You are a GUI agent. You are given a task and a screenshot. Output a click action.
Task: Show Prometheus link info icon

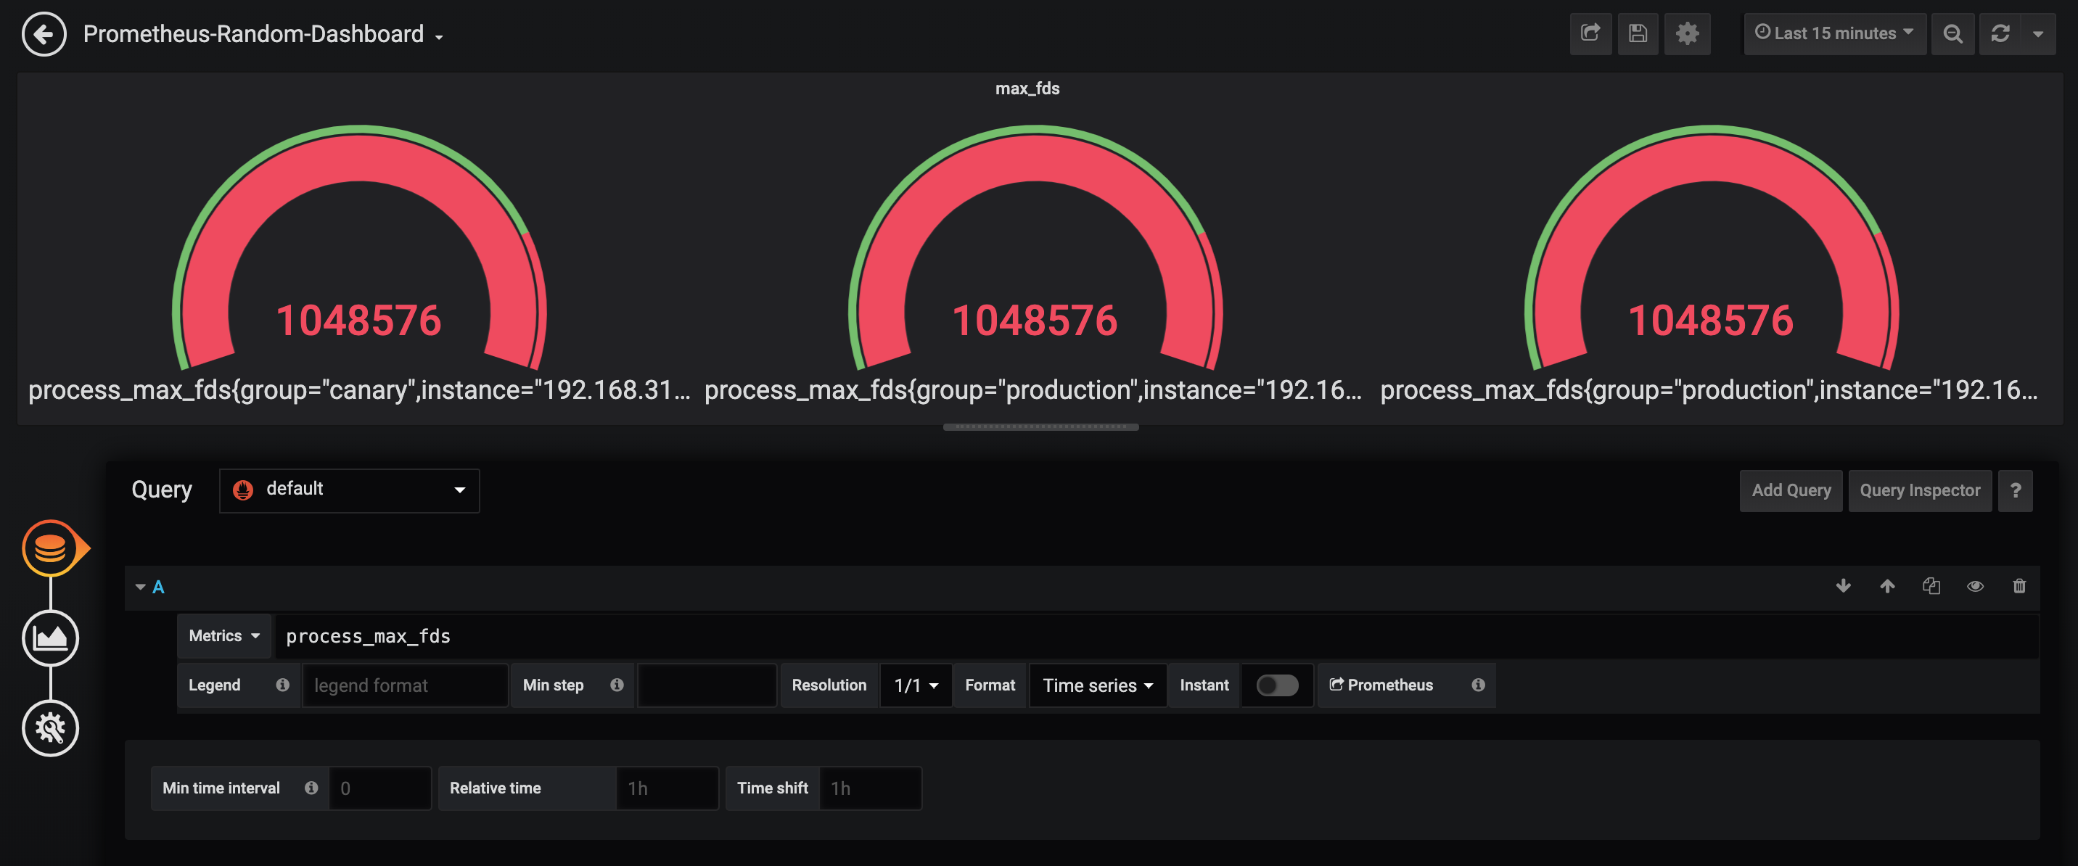coord(1478,685)
